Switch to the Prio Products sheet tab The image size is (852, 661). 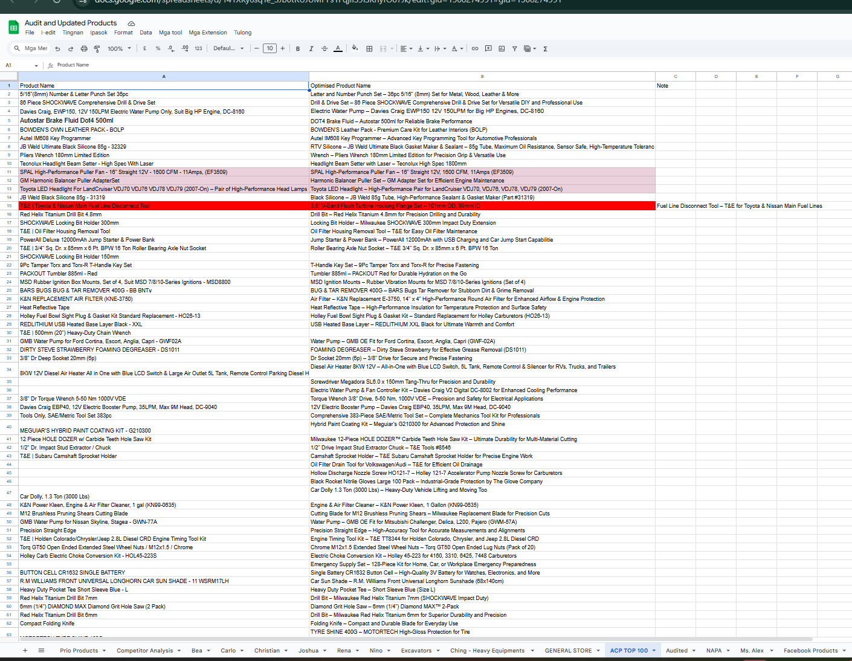(79, 651)
